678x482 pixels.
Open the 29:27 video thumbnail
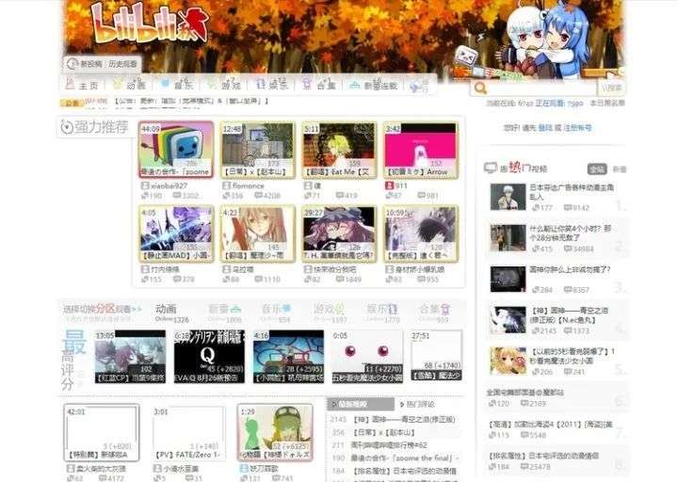point(339,233)
